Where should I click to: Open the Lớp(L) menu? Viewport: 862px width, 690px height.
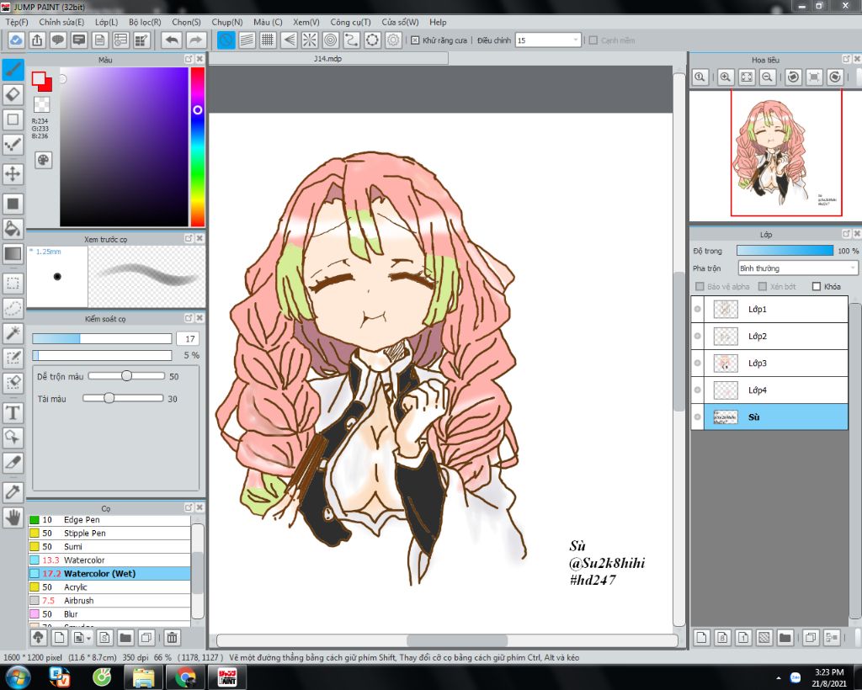tap(106, 22)
